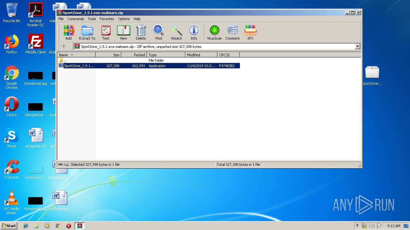The image size is (410, 230).
Task: Click the archive address path field
Action: 214,46
